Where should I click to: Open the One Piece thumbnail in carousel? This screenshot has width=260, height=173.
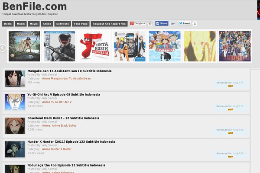[x=165, y=46]
